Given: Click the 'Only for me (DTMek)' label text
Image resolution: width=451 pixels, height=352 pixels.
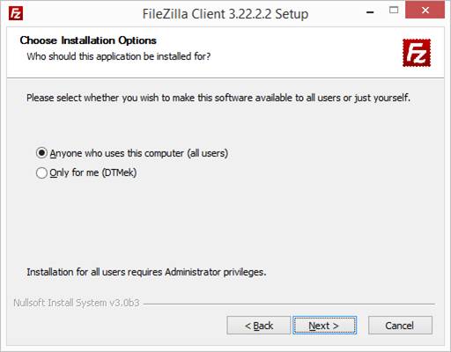Looking at the screenshot, I should point(93,172).
